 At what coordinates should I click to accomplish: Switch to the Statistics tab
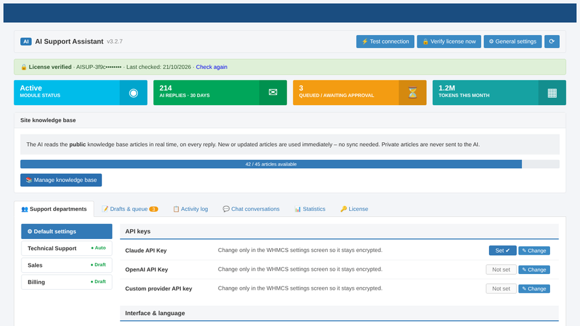click(310, 209)
